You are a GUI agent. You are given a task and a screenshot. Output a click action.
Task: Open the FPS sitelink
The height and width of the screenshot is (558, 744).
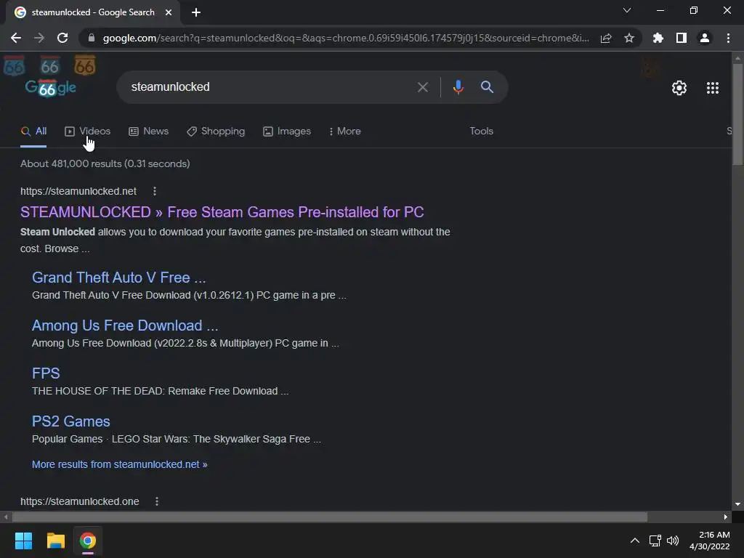pos(46,373)
